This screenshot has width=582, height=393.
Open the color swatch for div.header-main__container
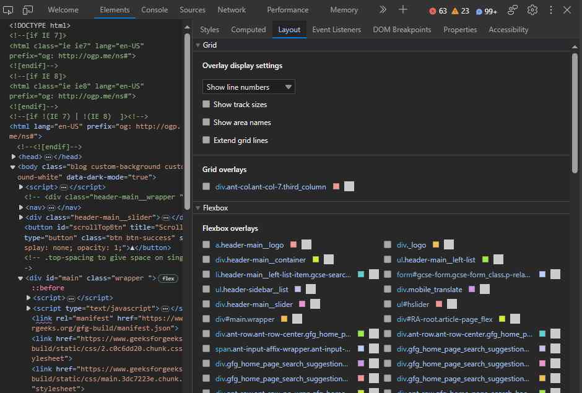click(x=316, y=259)
